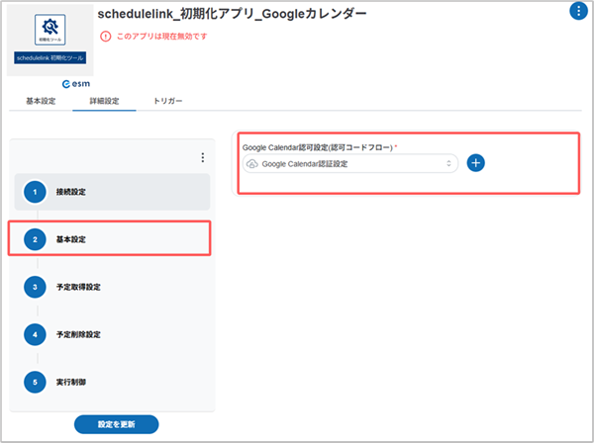Image resolution: width=594 pixels, height=443 pixels.
Task: Click the number 1 step circle
Action: (x=36, y=191)
